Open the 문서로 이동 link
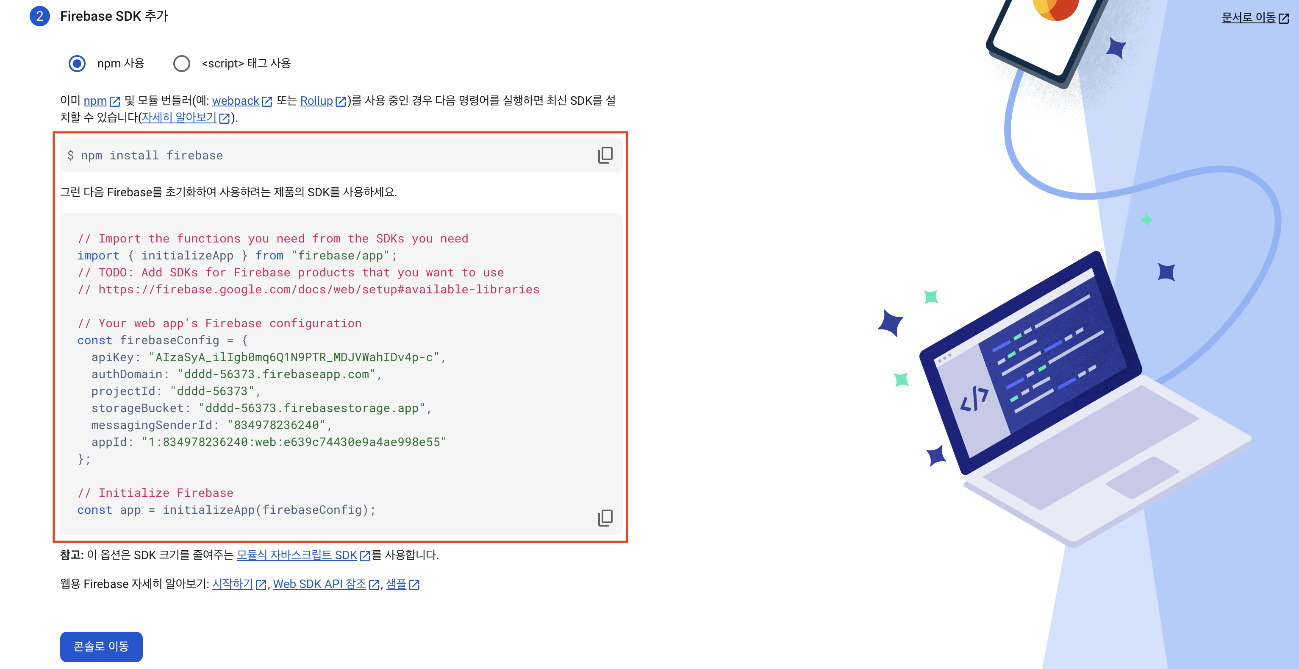This screenshot has height=669, width=1299. coord(1249,18)
